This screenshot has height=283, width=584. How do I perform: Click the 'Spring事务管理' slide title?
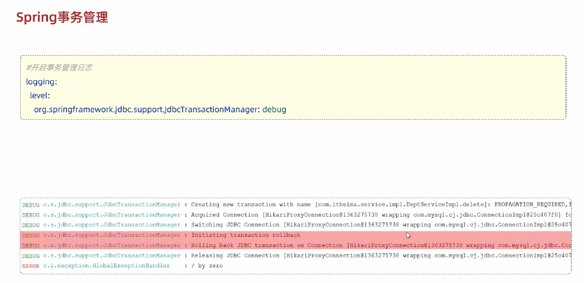coord(62,17)
